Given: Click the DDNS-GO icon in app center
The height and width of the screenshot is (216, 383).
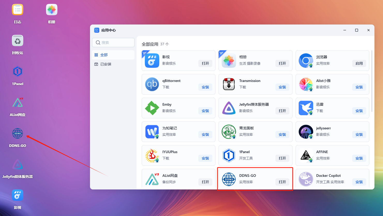Looking at the screenshot, I should tap(229, 179).
